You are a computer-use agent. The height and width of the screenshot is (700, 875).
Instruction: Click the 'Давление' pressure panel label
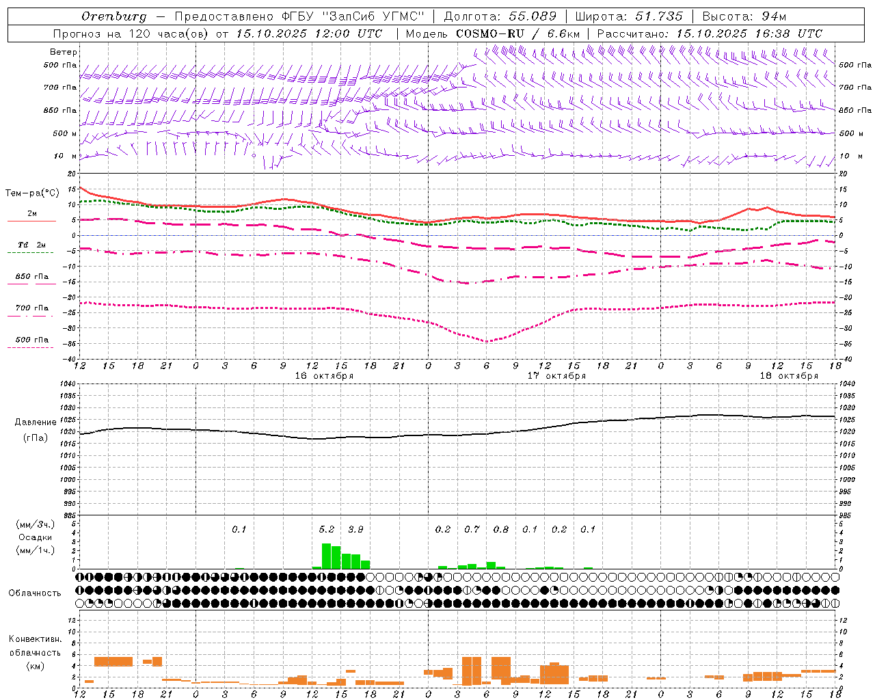[36, 422]
